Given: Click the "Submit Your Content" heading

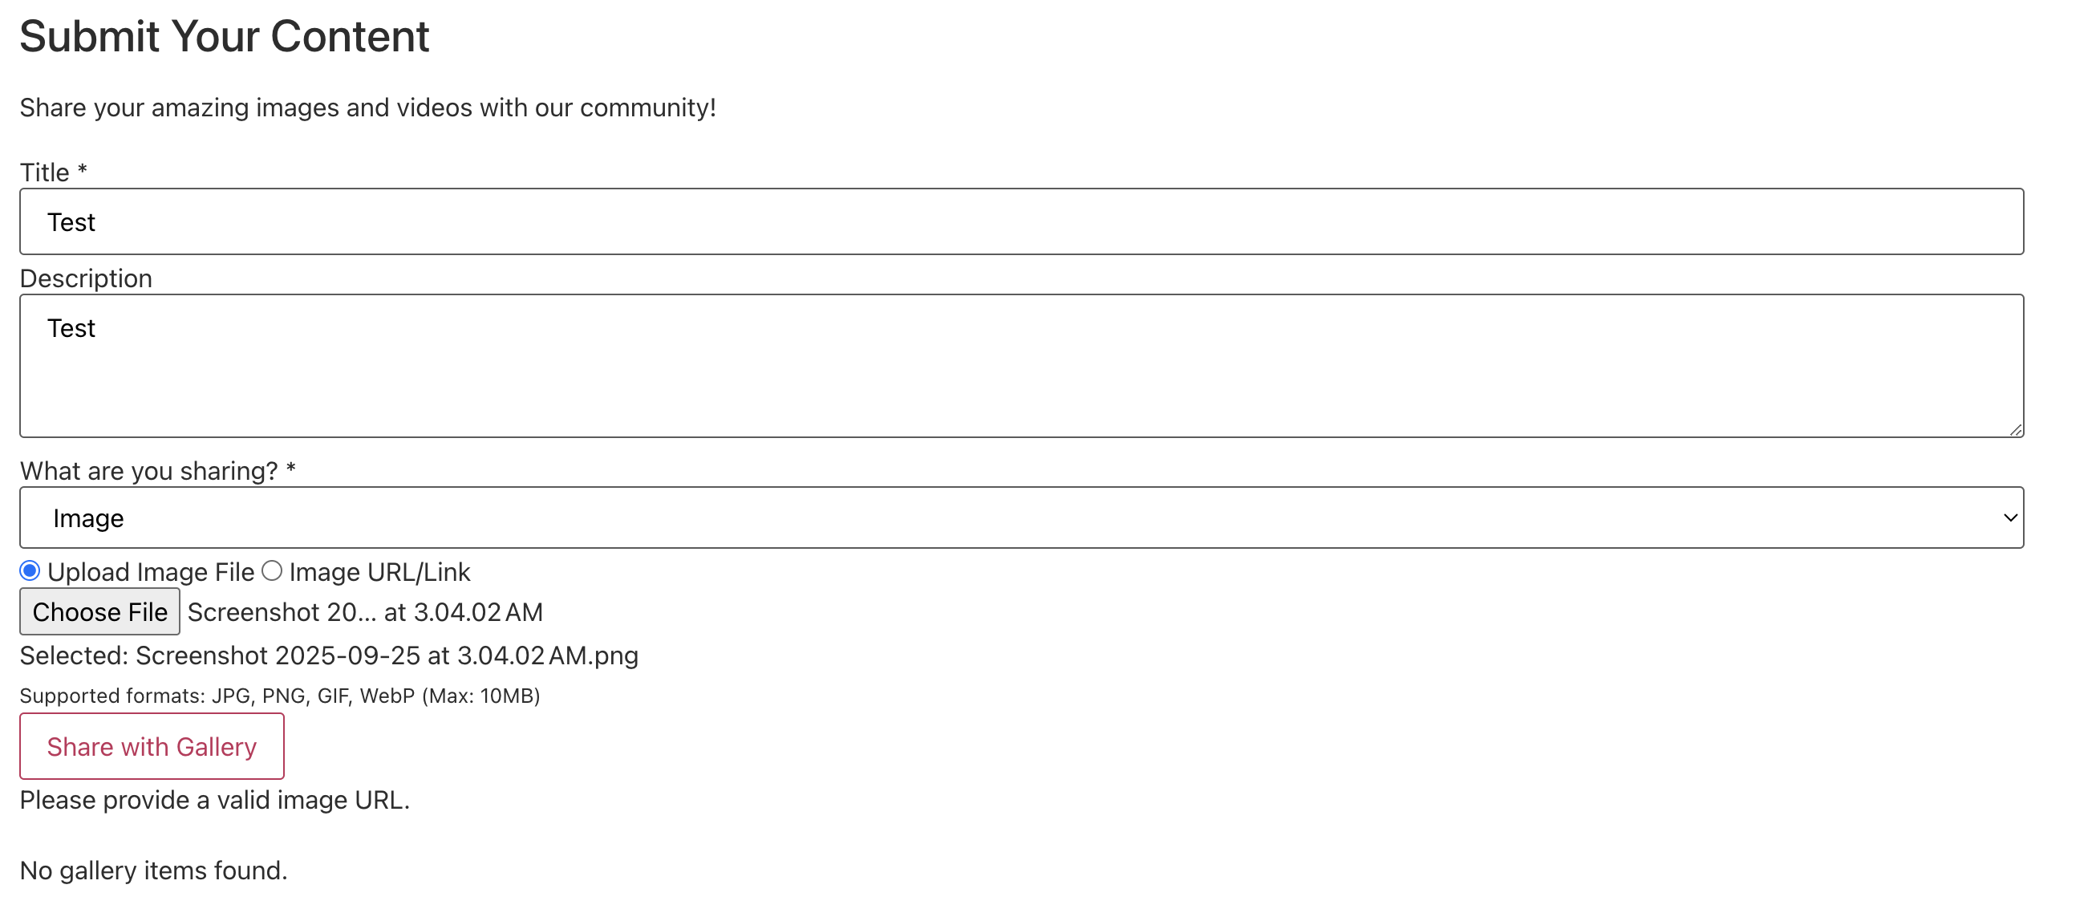Looking at the screenshot, I should [x=224, y=37].
